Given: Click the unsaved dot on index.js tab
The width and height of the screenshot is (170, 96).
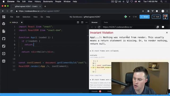Looking at the screenshot, I should 22,22.
